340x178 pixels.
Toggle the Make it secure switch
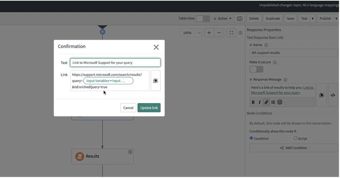coord(256,70)
